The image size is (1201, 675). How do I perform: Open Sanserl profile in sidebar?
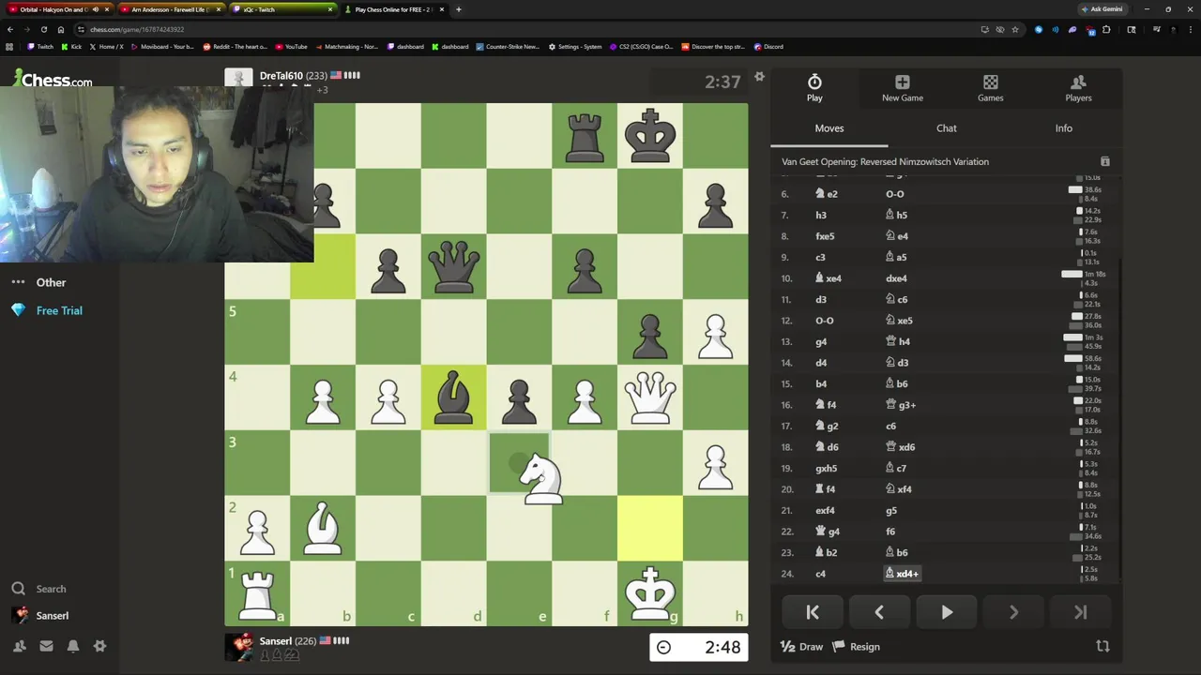40,616
